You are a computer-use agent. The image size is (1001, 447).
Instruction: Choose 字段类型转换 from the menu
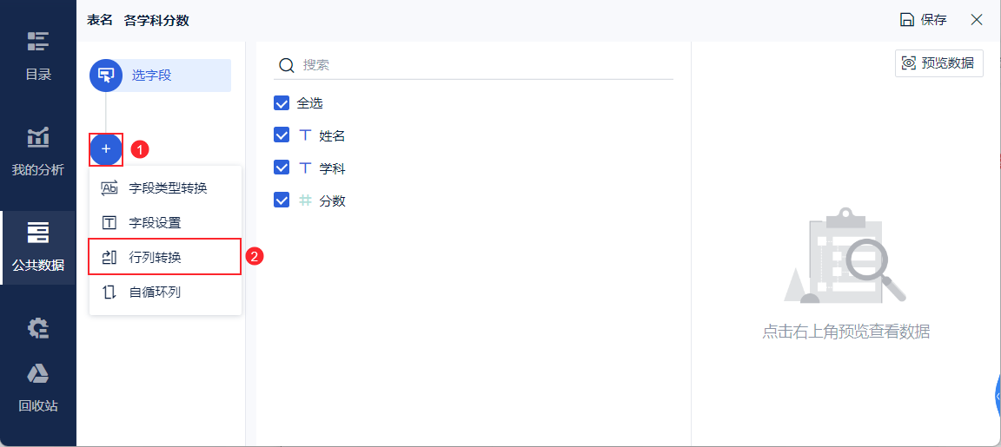tap(167, 187)
